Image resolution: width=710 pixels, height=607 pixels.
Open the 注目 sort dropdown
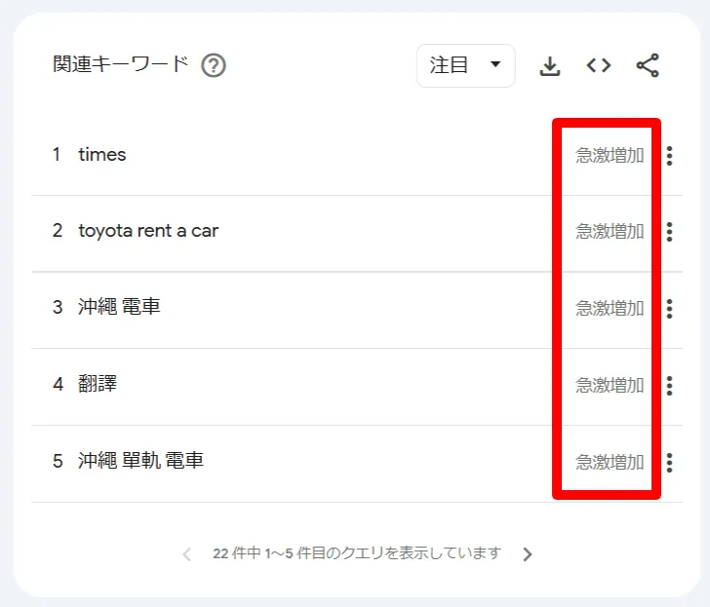465,65
